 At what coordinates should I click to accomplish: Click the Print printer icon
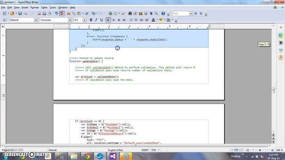[x=45, y=13]
